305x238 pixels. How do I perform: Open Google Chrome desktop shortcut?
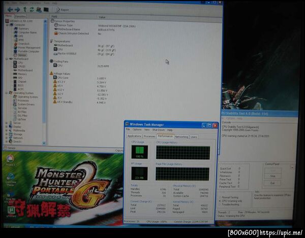[10, 160]
